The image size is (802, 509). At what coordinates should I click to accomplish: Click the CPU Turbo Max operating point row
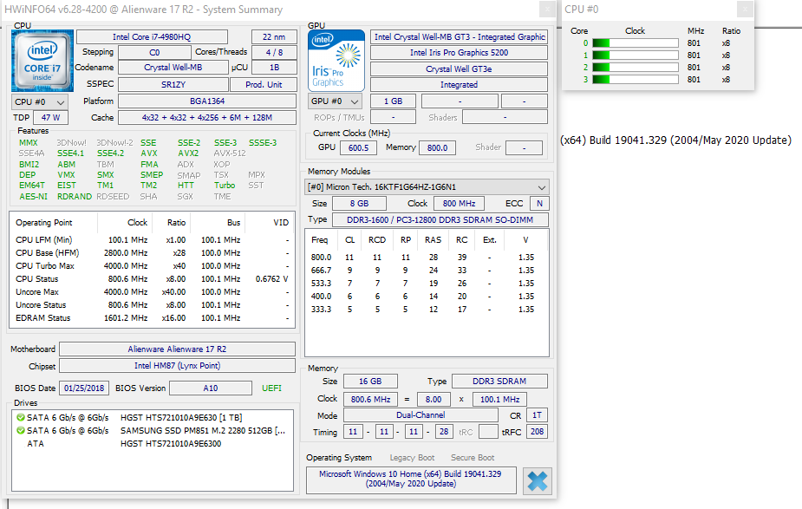[153, 266]
